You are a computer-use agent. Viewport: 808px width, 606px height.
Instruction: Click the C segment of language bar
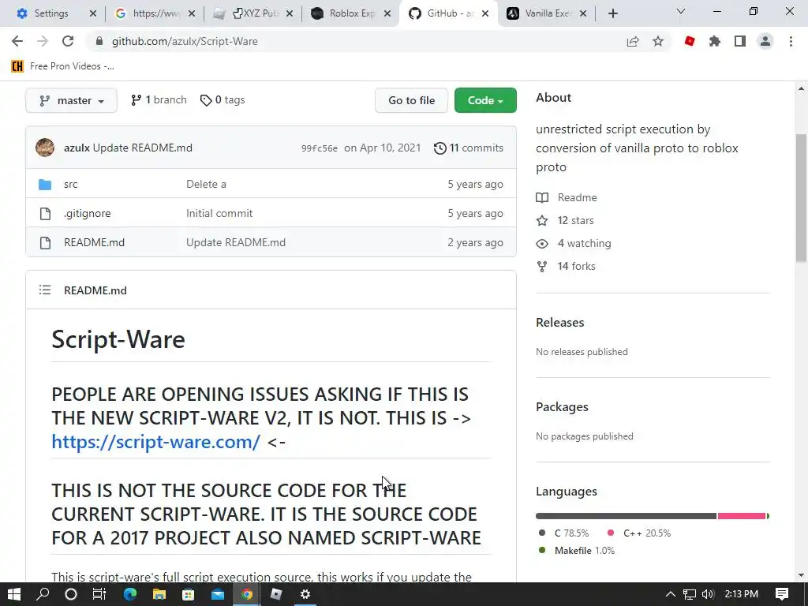(626, 516)
